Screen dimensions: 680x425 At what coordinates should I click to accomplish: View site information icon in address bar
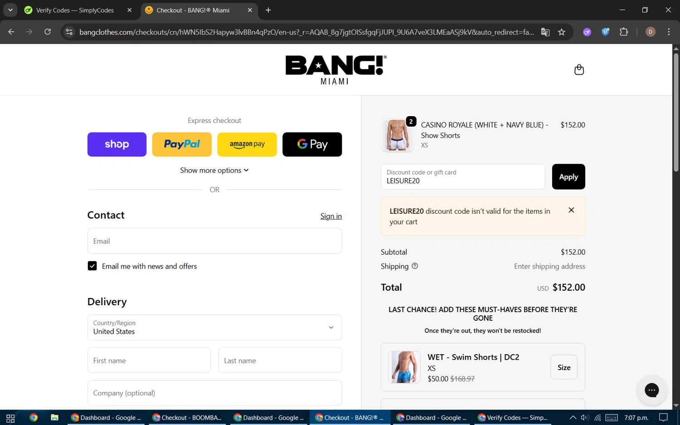69,32
